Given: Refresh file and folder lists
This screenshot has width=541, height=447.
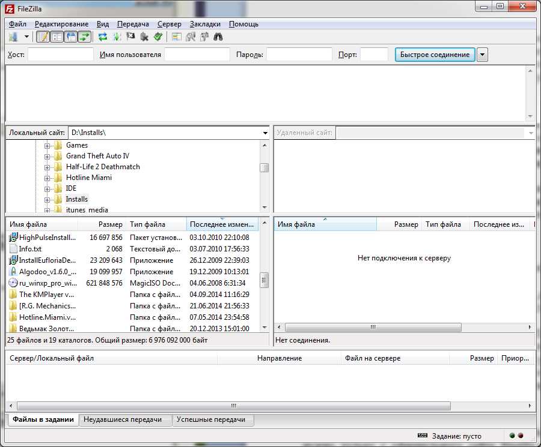Looking at the screenshot, I should (102, 37).
